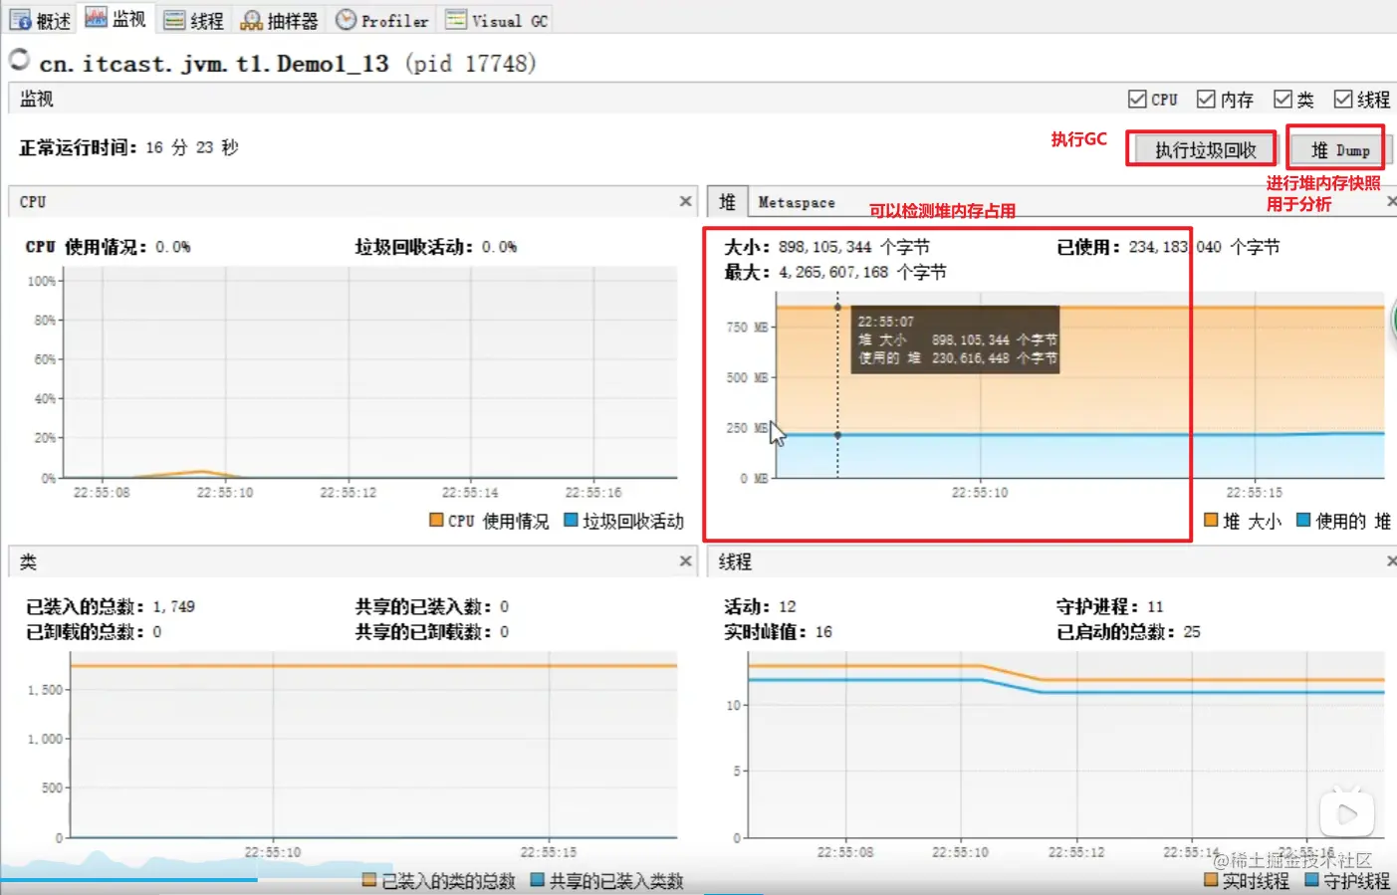Click the 概述 tab icon
The height and width of the screenshot is (895, 1397).
[20, 20]
